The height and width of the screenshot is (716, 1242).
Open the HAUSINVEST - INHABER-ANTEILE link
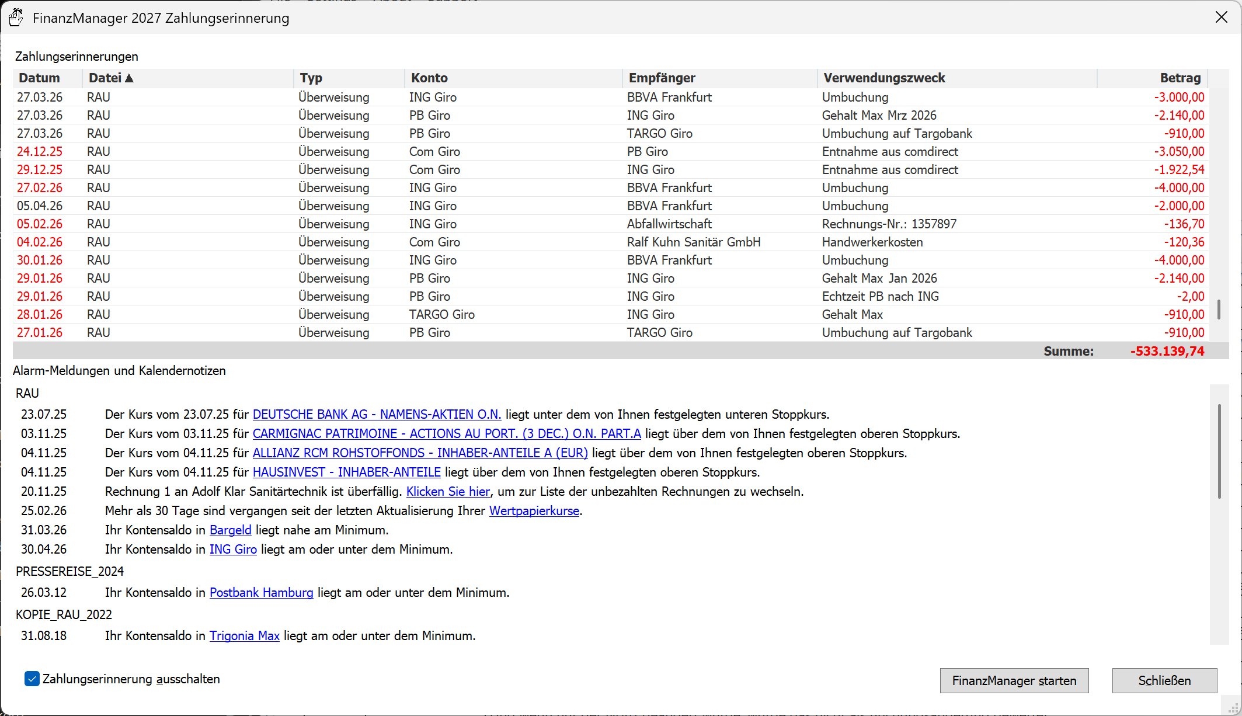coord(347,472)
